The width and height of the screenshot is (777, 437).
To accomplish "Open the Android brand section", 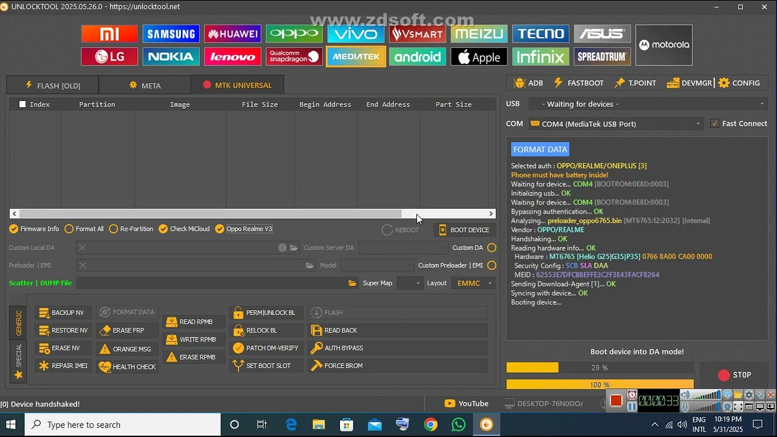I will (x=418, y=57).
